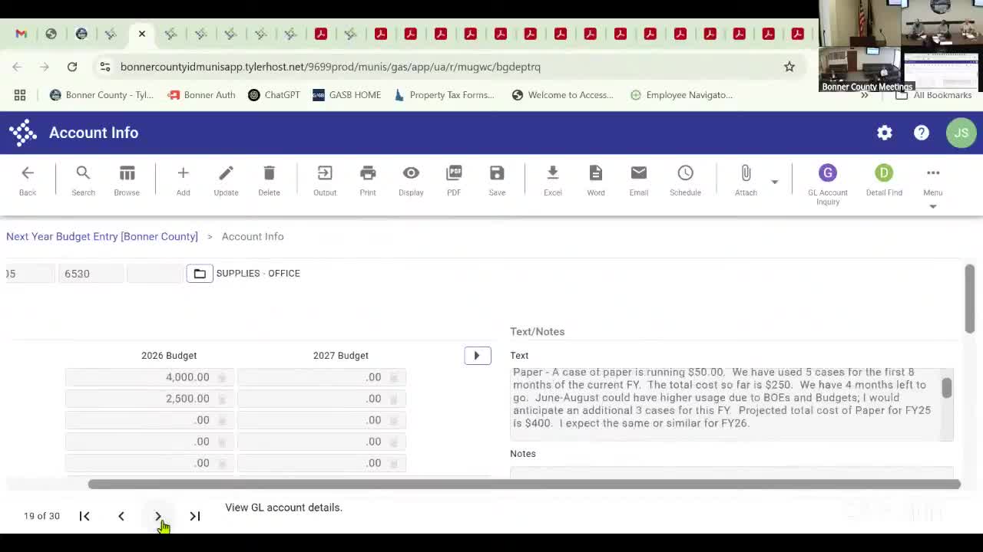Export to Excel icon
983x552 pixels.
point(552,180)
